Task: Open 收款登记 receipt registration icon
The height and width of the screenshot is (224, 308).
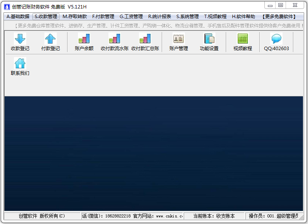Action: point(20,39)
